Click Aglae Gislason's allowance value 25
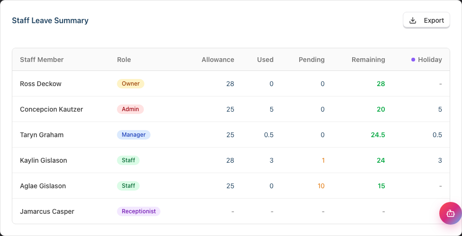This screenshot has height=236, width=462. [x=230, y=186]
